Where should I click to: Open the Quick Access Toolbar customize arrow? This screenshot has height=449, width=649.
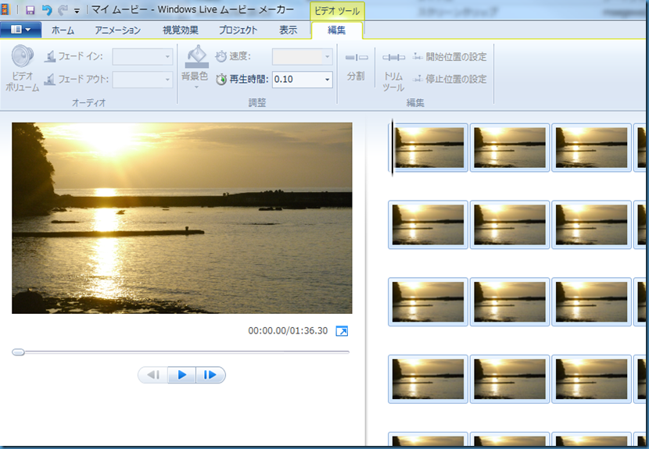point(77,11)
